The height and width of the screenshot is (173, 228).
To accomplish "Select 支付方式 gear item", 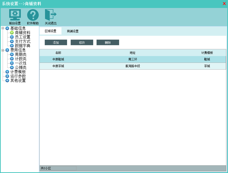I will [22, 42].
